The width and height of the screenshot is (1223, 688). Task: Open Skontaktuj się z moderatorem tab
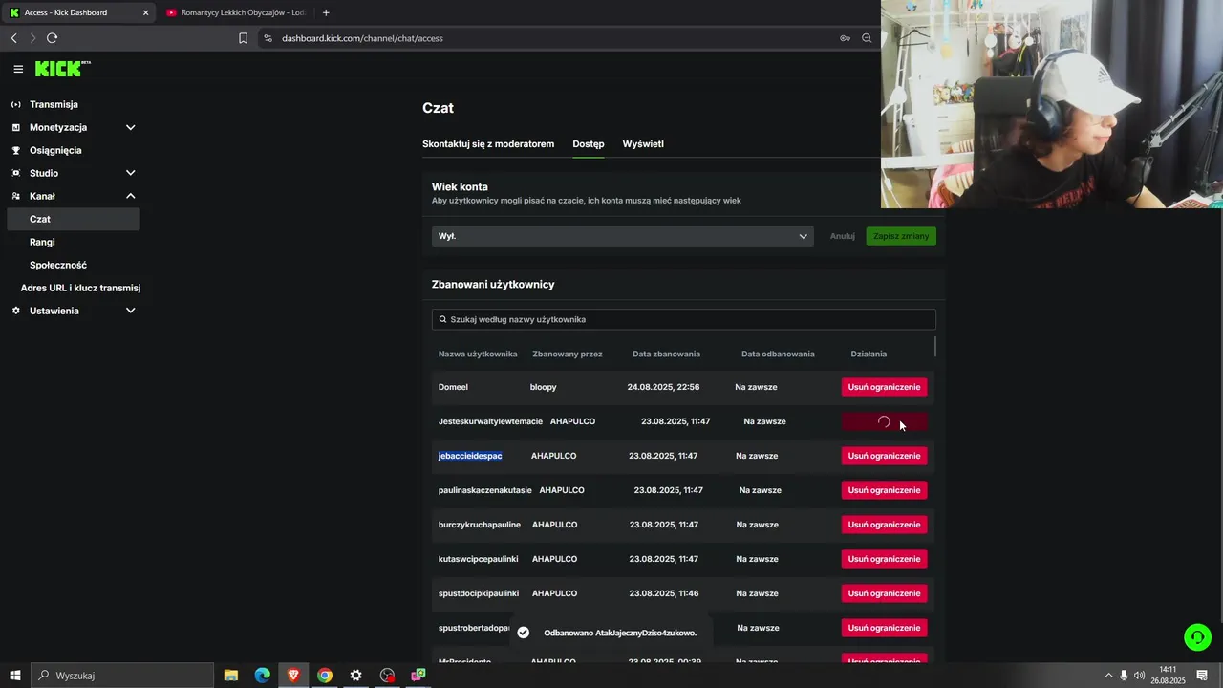pos(488,144)
